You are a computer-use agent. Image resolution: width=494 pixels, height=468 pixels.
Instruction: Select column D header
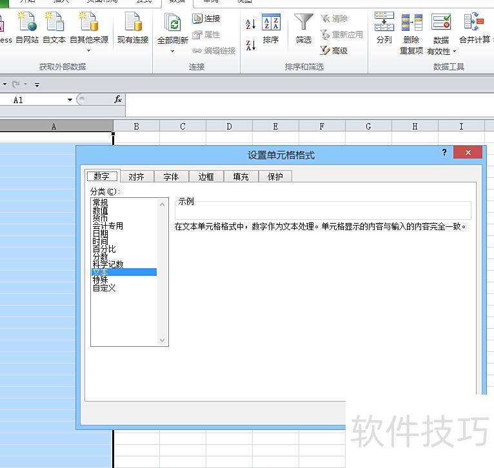pyautogui.click(x=229, y=126)
